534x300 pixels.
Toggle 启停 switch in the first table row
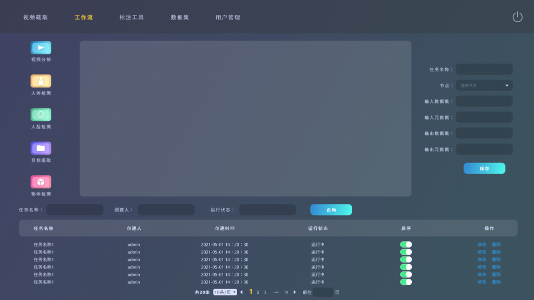(406, 244)
